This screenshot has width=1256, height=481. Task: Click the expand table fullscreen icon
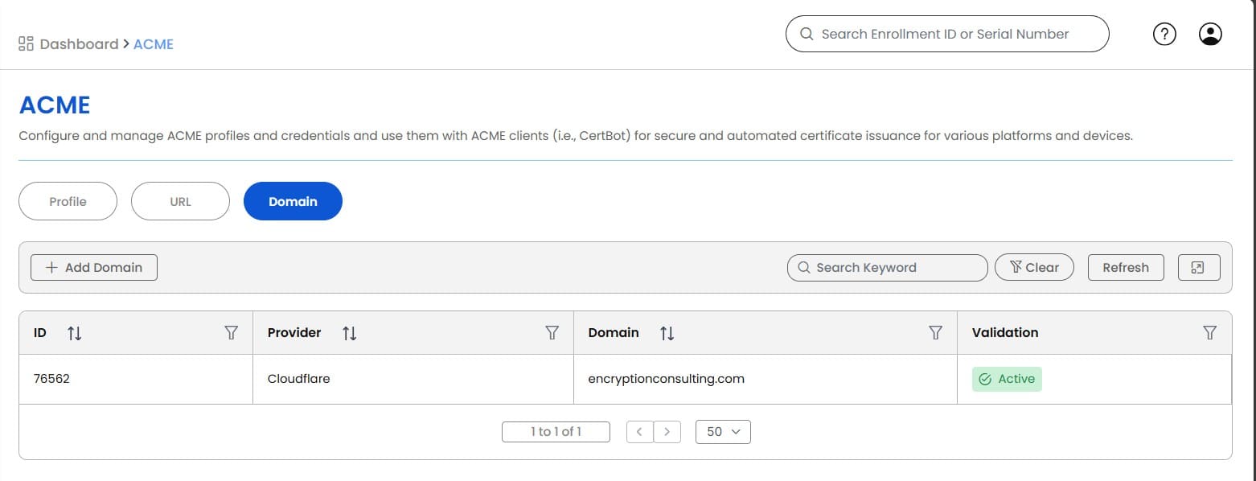(x=1198, y=268)
